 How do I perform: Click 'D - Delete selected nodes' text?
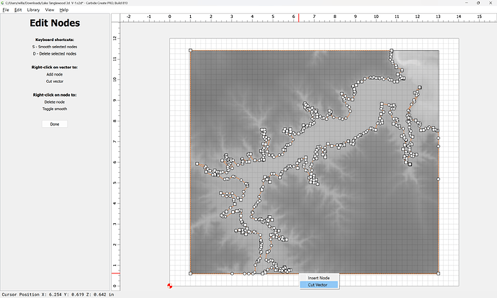(55, 53)
